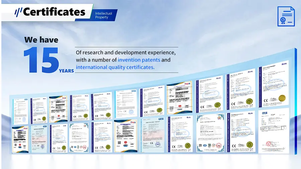This screenshot has height=169, width=301.
Task: Click 'Of research and development experience' text
Action: [126, 53]
